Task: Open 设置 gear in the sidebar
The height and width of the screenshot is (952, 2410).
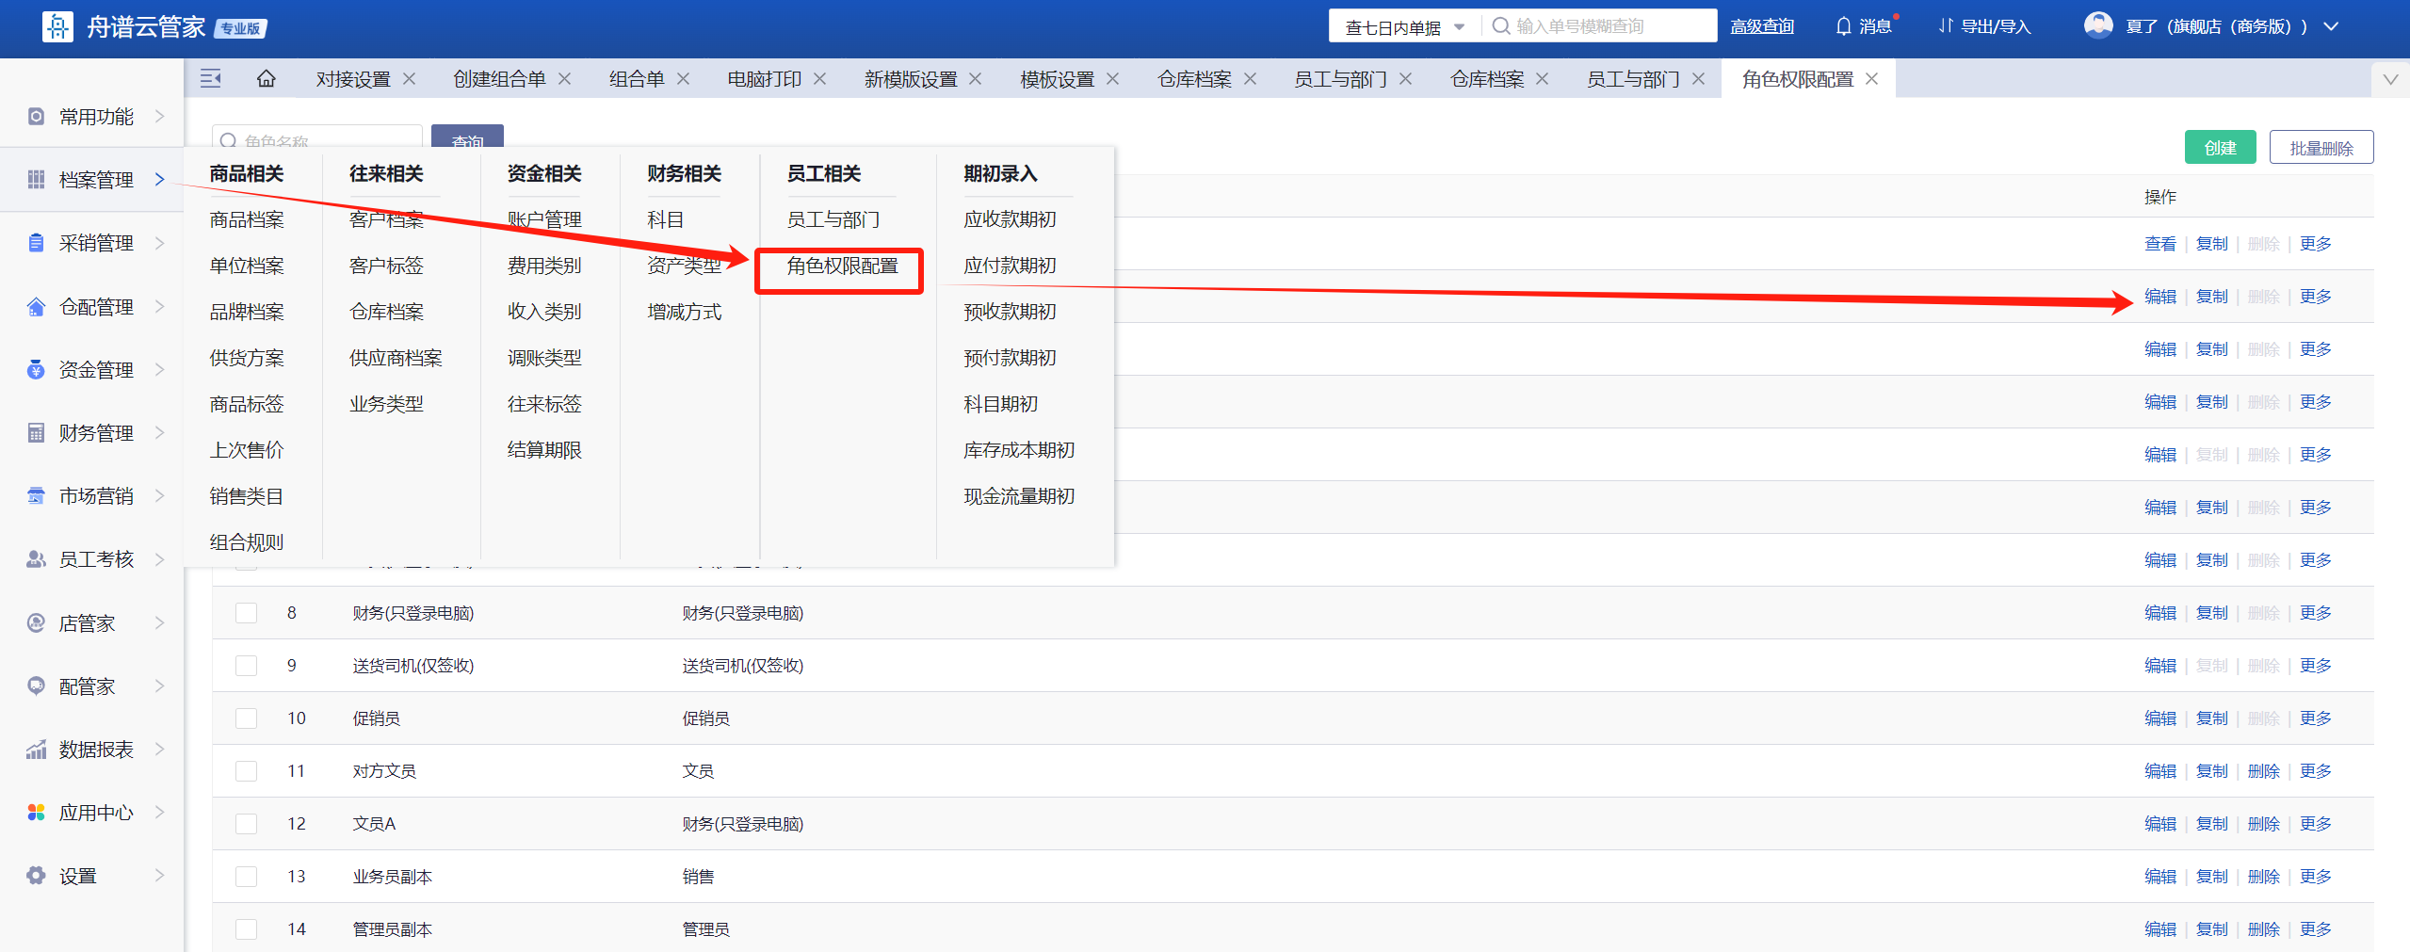Action: 36,876
